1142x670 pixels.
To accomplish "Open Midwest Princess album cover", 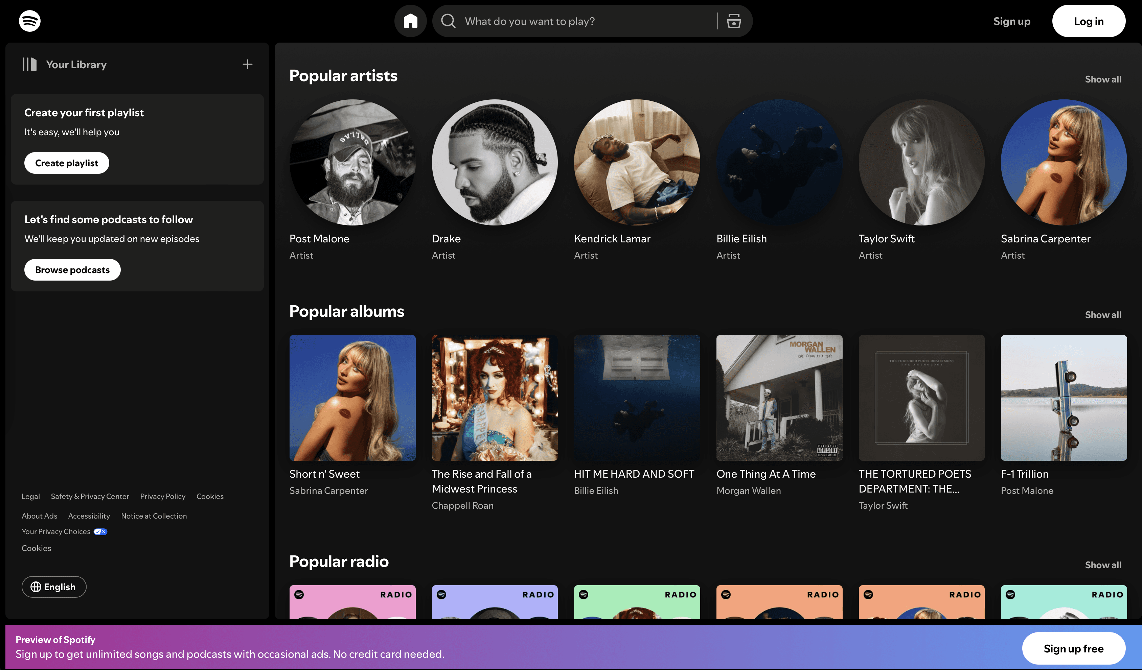I will click(495, 398).
